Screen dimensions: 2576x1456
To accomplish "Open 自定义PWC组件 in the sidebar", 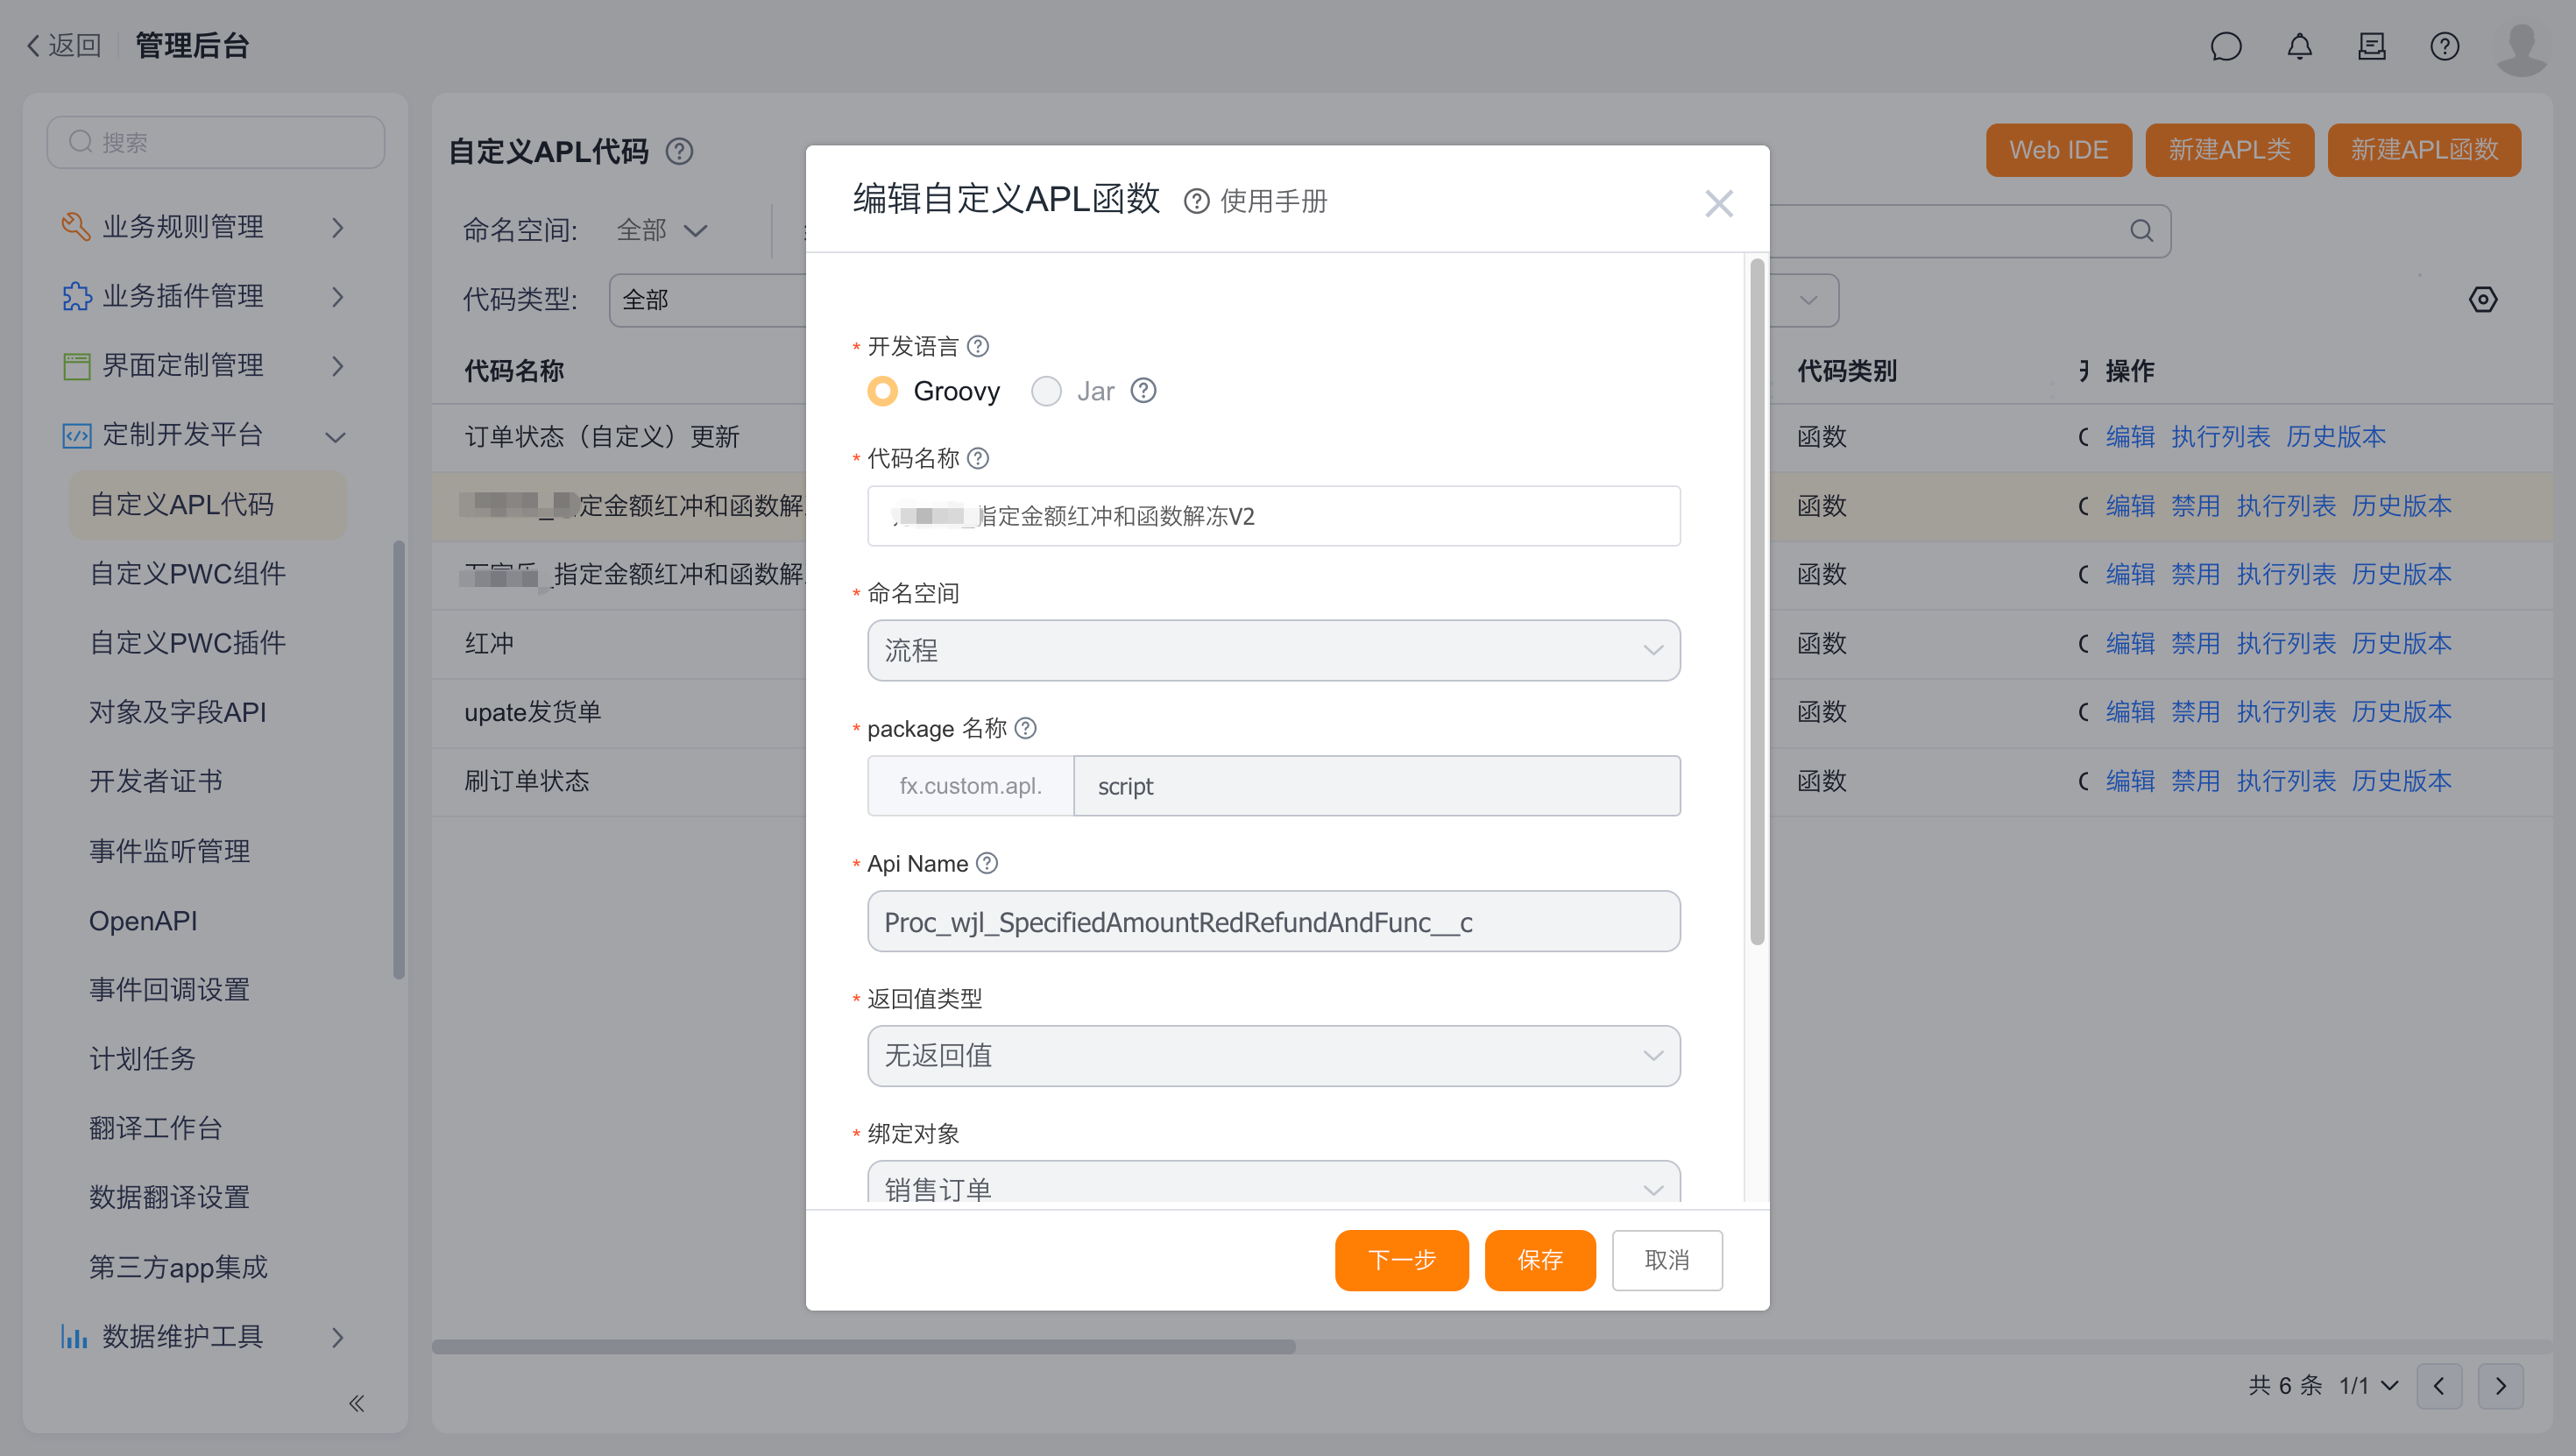I will pos(188,573).
